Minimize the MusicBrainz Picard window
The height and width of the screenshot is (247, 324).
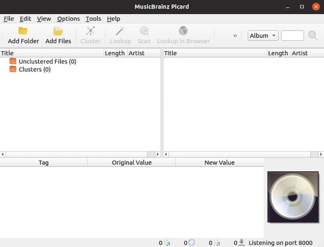click(x=288, y=7)
